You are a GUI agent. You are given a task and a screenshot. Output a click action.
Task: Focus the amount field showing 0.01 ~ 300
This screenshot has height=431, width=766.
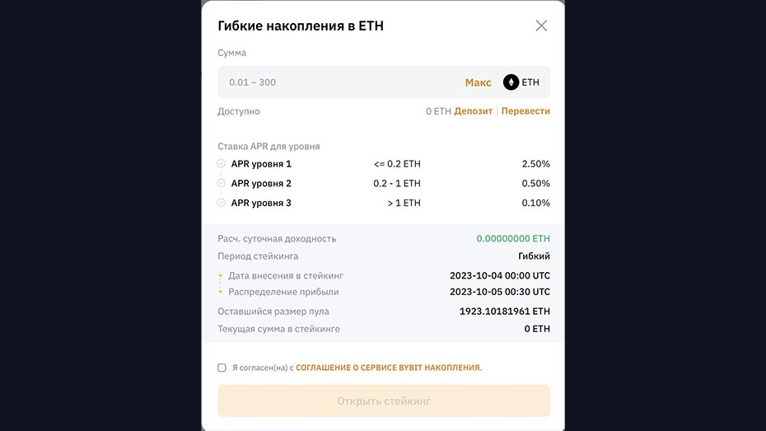(x=338, y=82)
